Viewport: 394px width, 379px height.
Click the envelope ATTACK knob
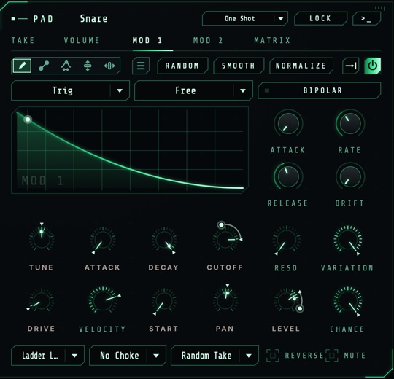[x=288, y=123]
